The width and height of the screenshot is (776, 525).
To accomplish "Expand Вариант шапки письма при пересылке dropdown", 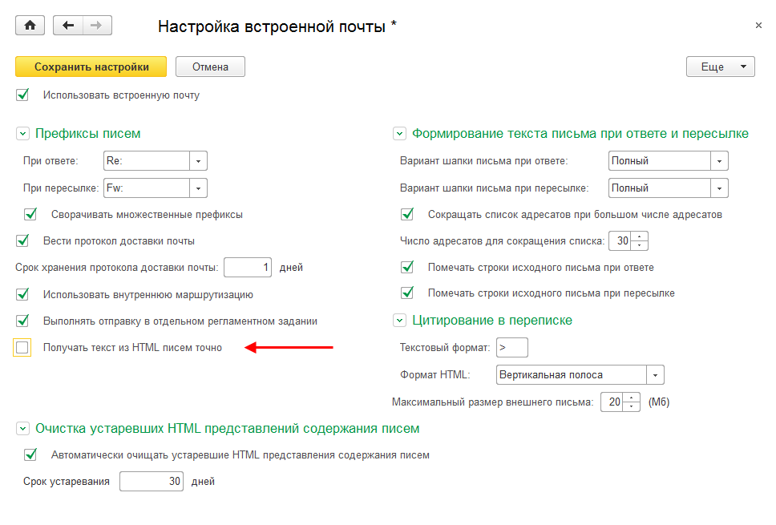I will (x=719, y=188).
